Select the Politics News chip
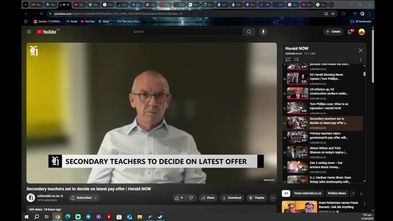Image resolution: width=393 pixels, height=221 pixels. [337, 193]
